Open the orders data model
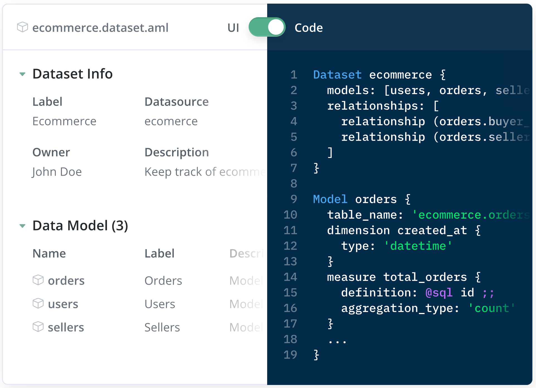The image size is (536, 388). 66,281
